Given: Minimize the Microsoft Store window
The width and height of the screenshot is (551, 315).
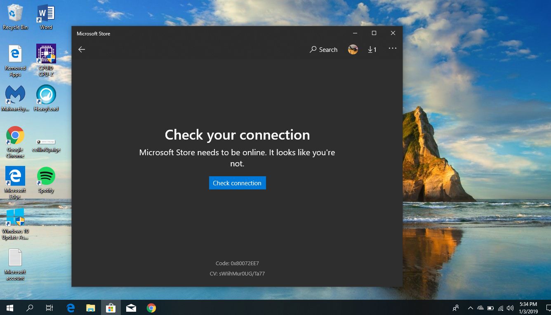Looking at the screenshot, I should coord(355,33).
